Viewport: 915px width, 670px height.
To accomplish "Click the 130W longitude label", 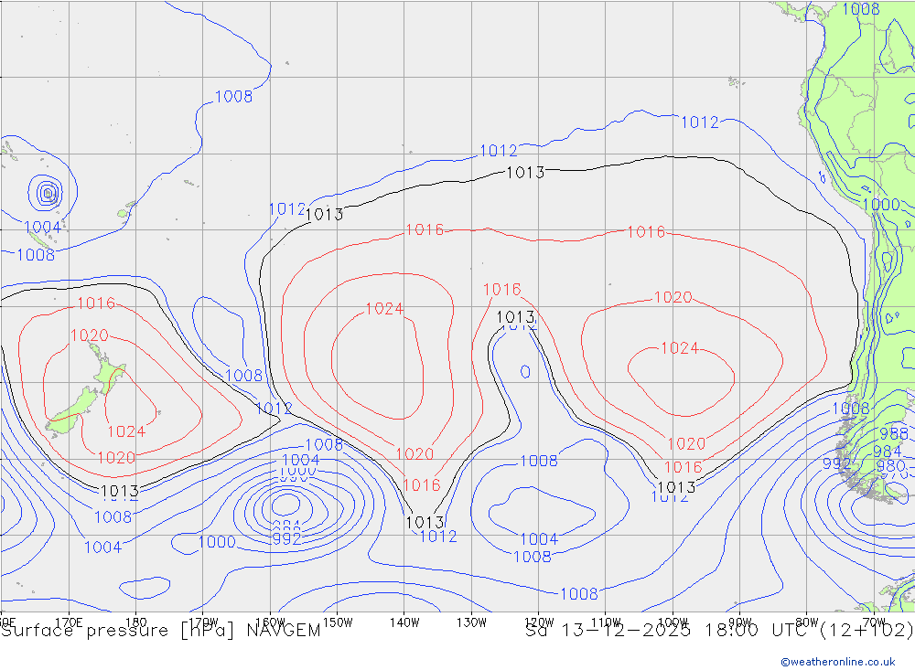I will (x=471, y=622).
